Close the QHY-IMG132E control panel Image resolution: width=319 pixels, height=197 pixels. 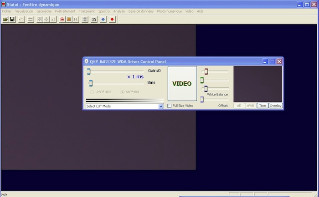coord(279,61)
